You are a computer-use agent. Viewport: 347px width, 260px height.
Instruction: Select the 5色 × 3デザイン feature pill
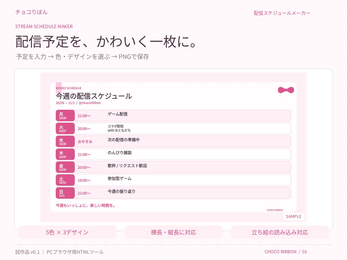(67, 232)
